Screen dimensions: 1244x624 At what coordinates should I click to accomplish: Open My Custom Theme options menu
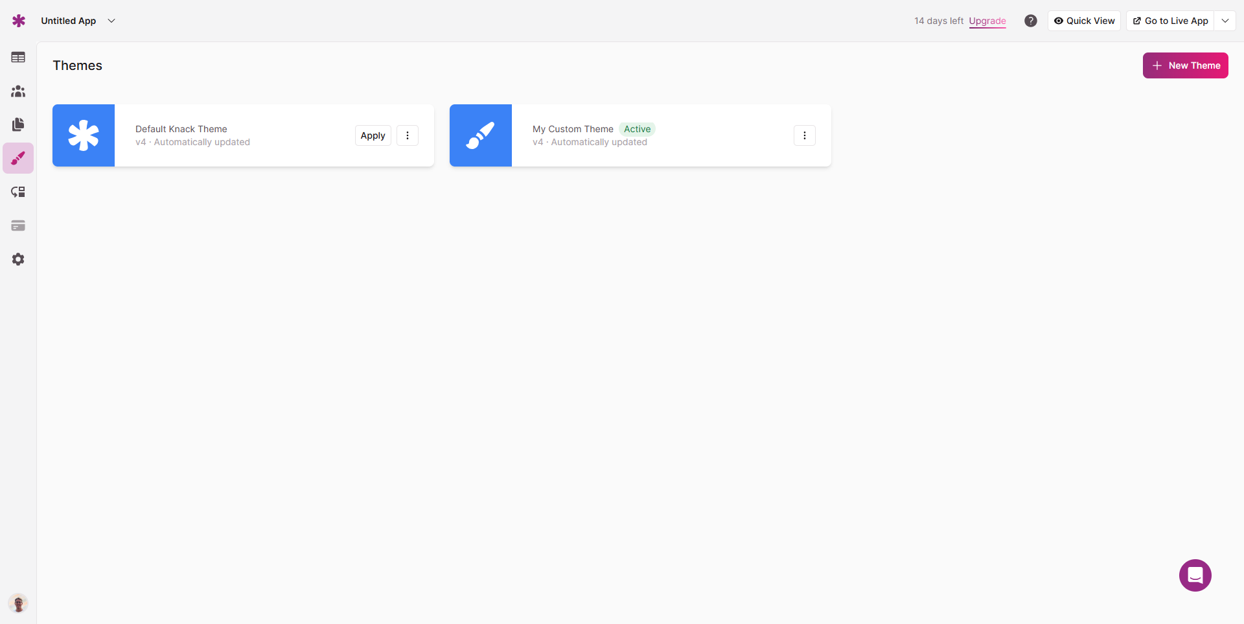coord(804,135)
